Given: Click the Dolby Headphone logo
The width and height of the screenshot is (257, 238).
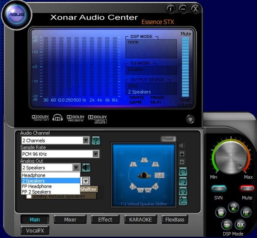Looking at the screenshot, I should tap(58, 118).
